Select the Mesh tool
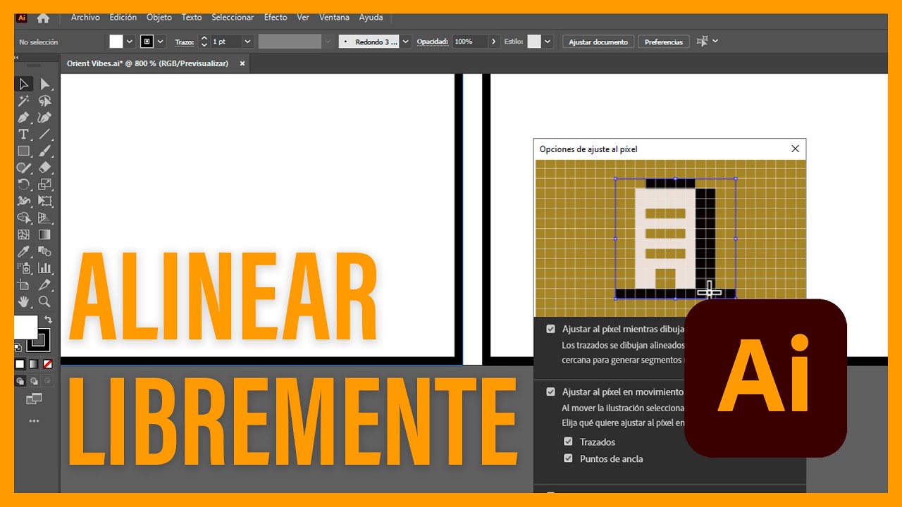902x507 pixels. click(x=24, y=234)
